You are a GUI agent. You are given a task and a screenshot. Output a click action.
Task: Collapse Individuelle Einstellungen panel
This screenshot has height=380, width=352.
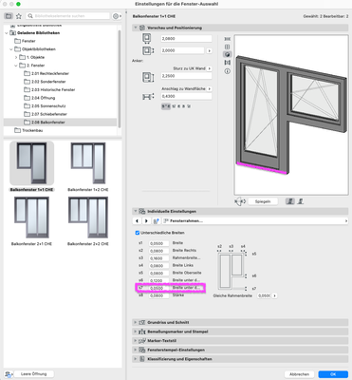136,211
